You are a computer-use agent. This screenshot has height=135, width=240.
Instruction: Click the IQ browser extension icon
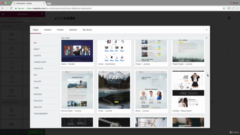click(229, 8)
